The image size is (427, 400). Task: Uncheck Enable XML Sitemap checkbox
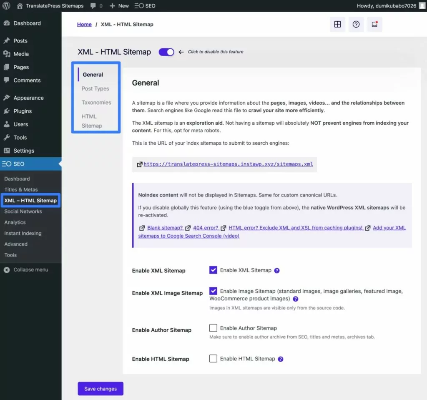213,270
